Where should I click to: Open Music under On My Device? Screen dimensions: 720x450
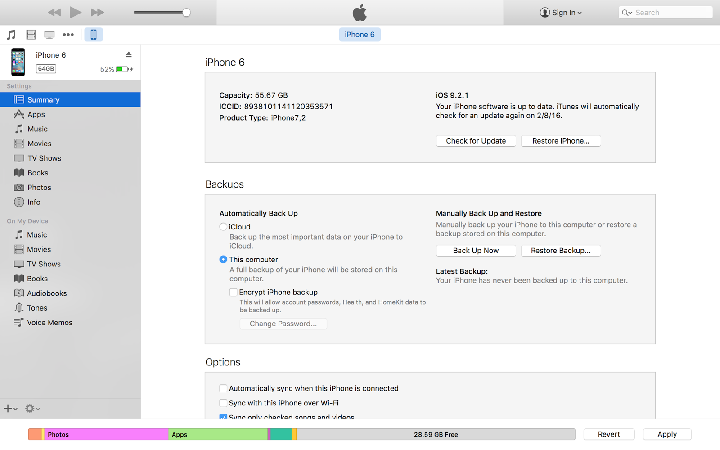70,235
